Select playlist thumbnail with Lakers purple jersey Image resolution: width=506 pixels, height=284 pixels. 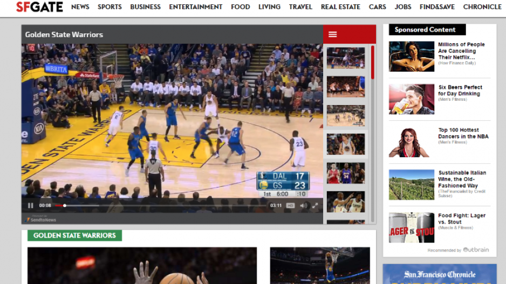coord(346,173)
